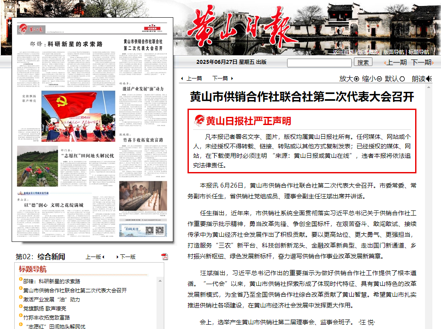Screen dimensions: 441x329
Task: Open 党旗飘扬 歌声嘹亮 in title list
Action: pos(45,308)
